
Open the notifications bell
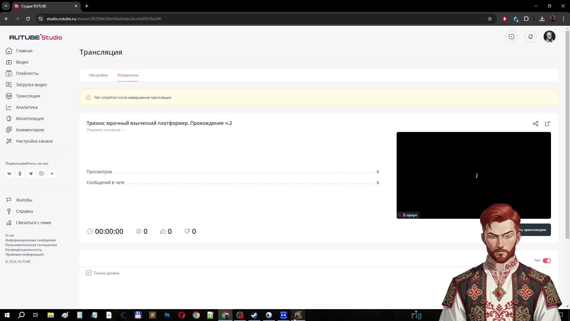click(530, 37)
